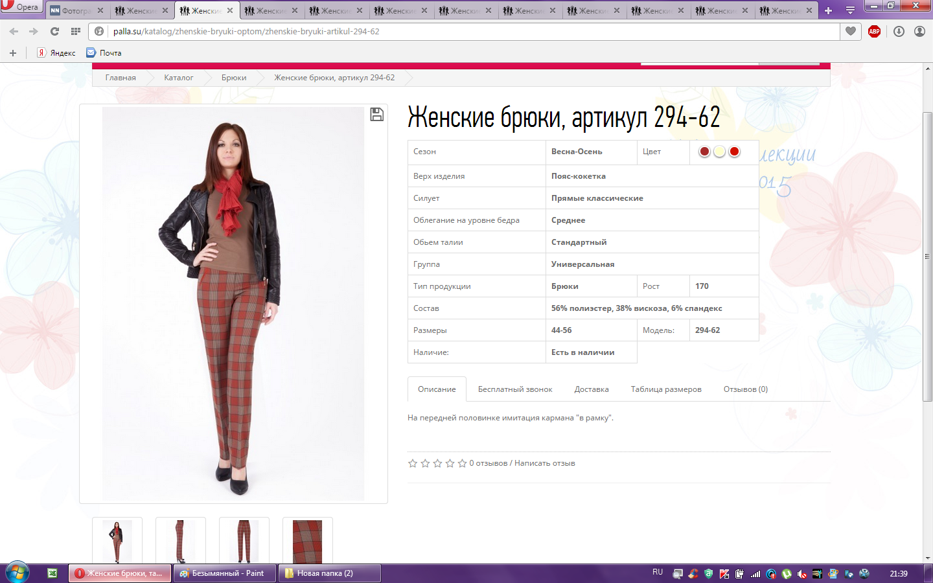Image resolution: width=933 pixels, height=583 pixels.
Task: Open the Описание tab
Action: 437,389
